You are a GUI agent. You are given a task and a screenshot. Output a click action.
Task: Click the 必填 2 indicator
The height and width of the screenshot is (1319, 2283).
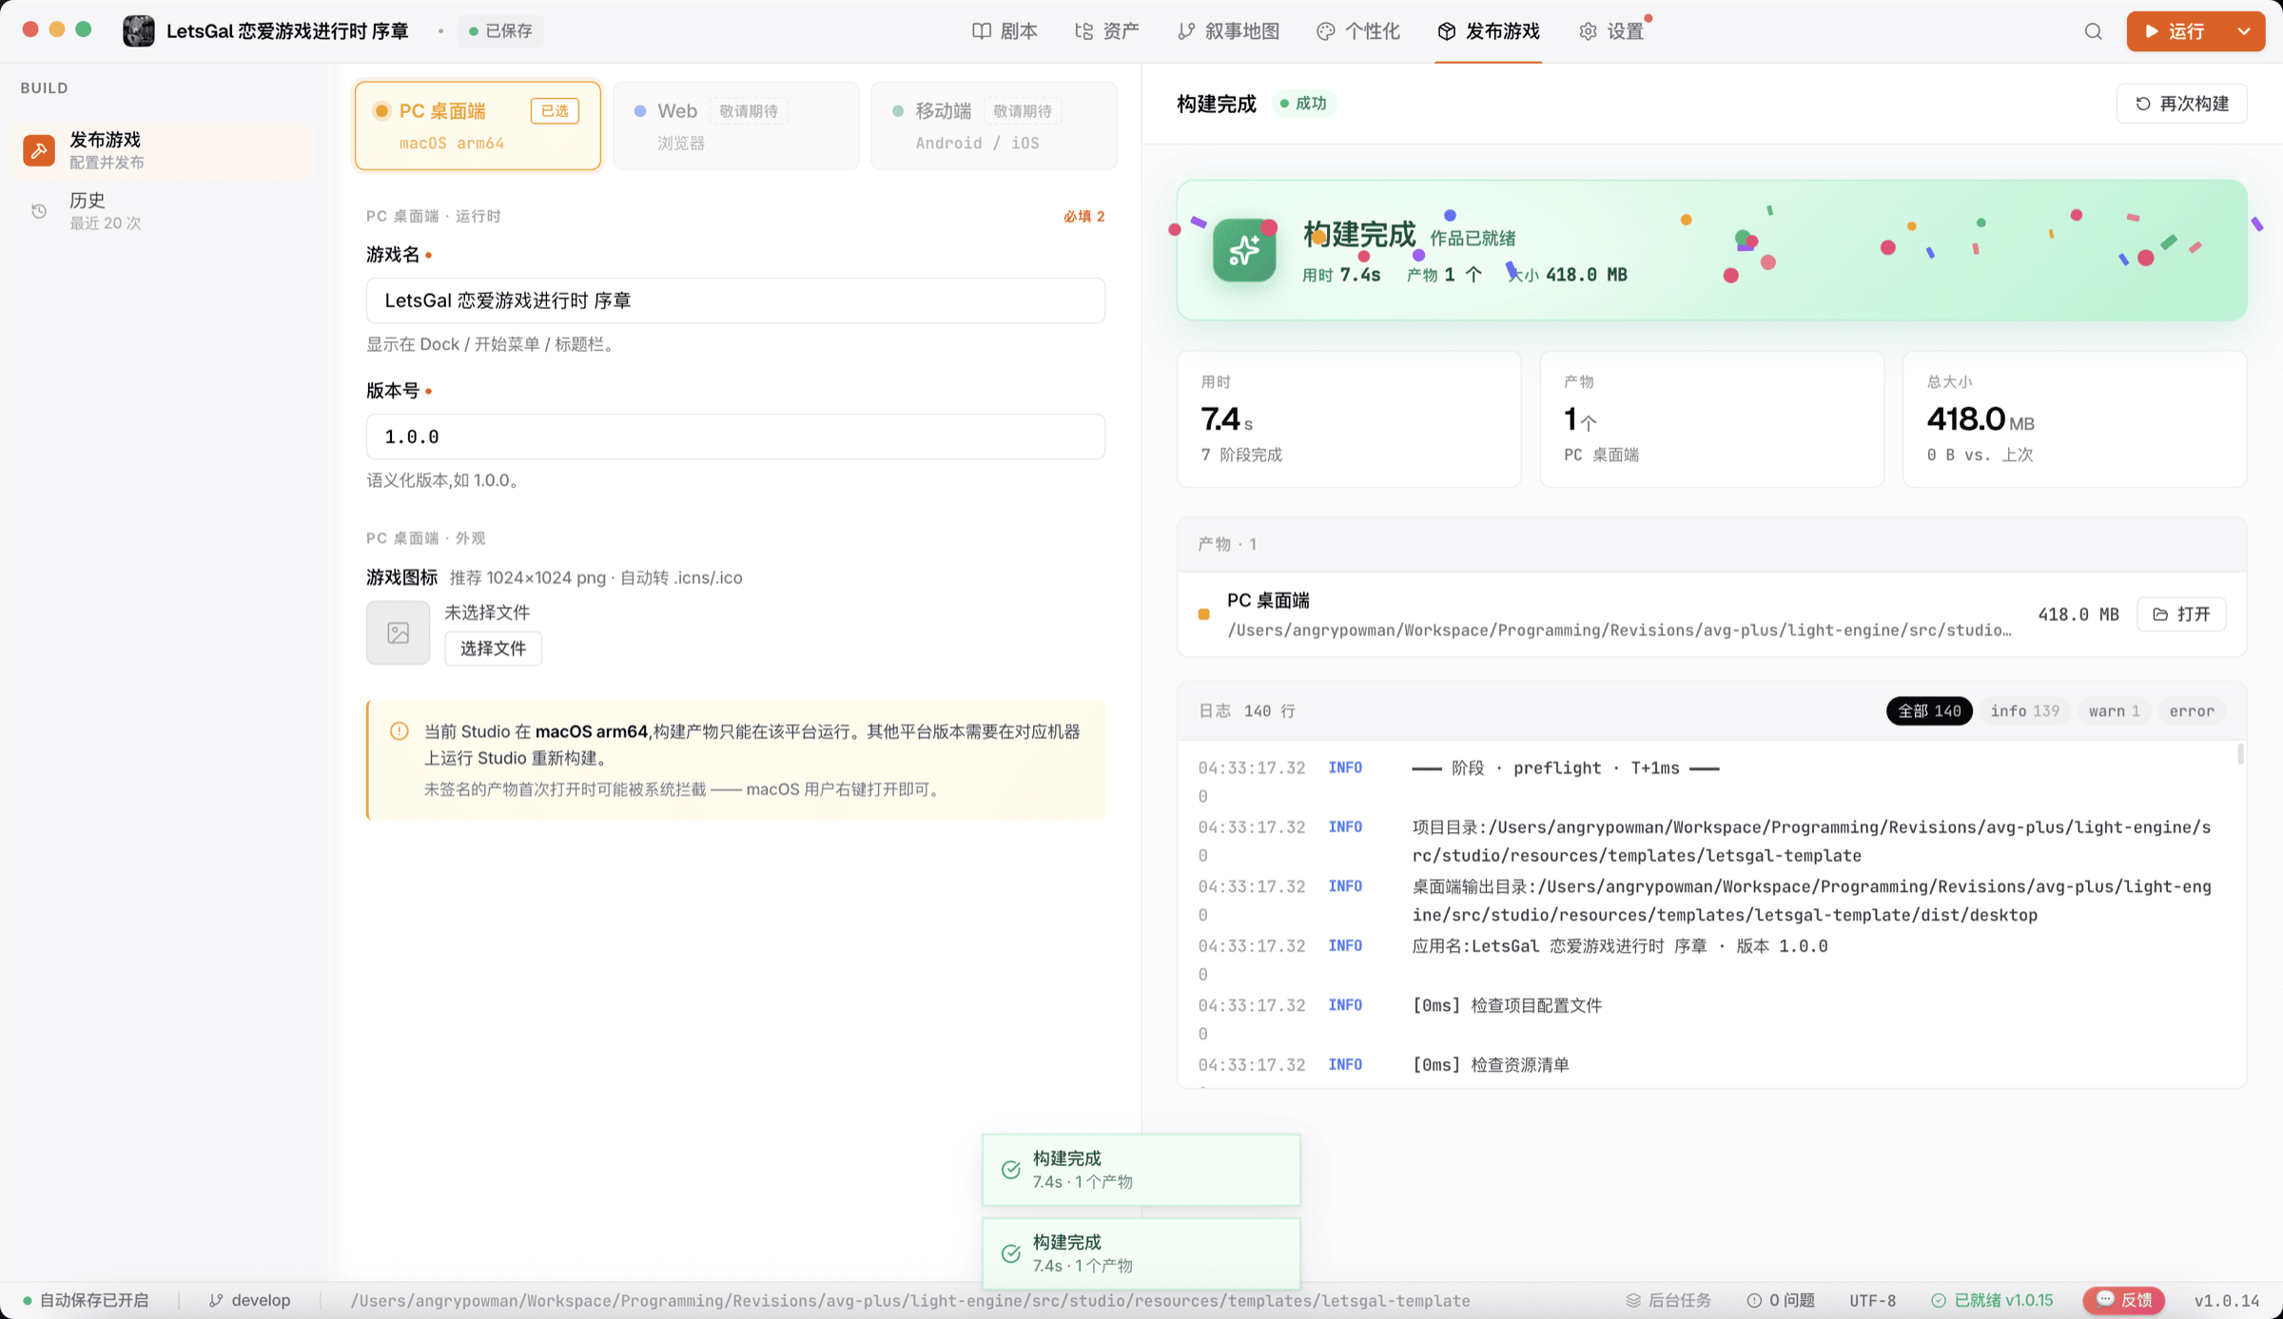1083,216
